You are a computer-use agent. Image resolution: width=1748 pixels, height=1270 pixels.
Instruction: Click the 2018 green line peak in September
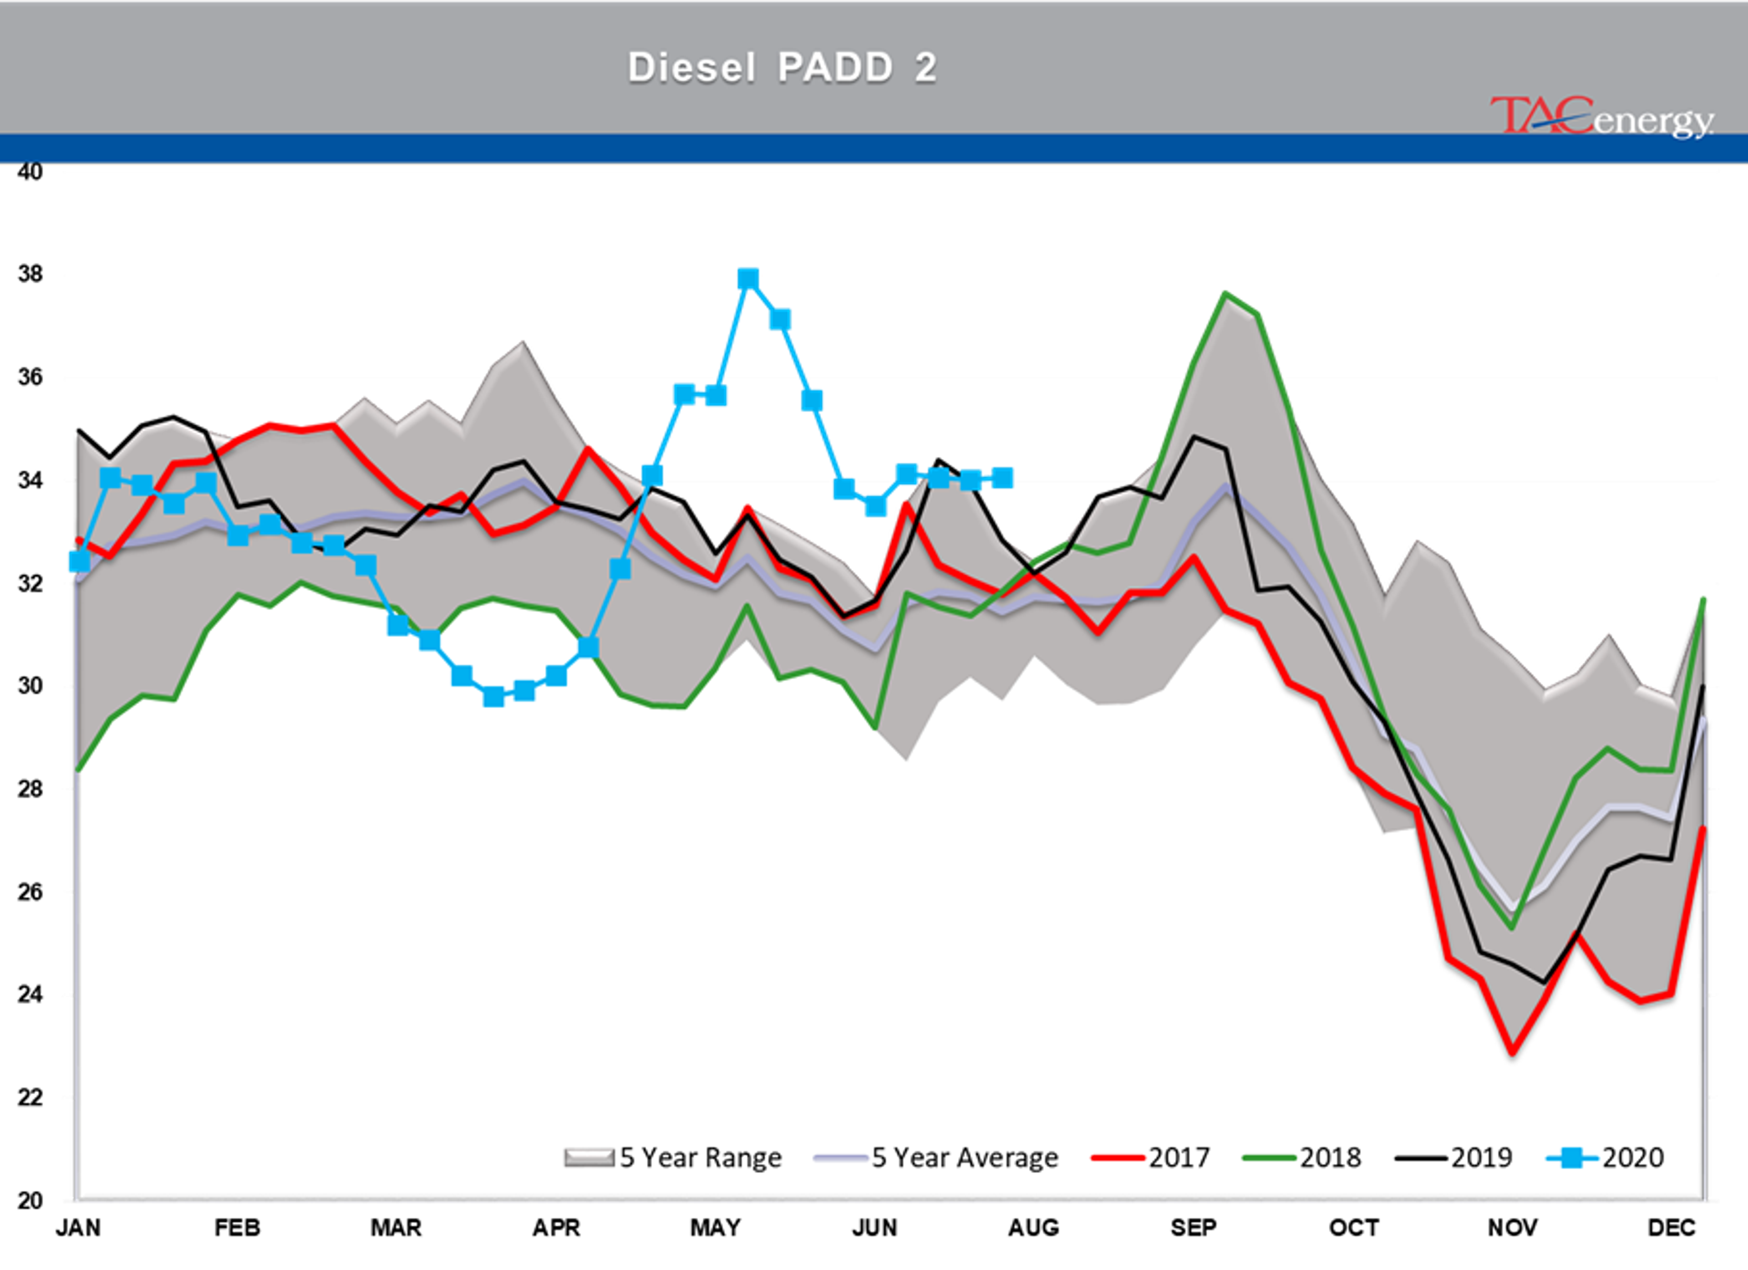click(1225, 294)
